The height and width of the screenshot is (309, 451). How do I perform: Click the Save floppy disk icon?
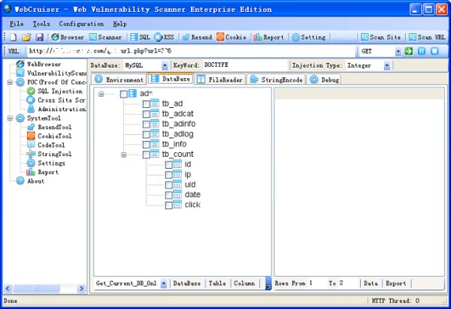(39, 37)
